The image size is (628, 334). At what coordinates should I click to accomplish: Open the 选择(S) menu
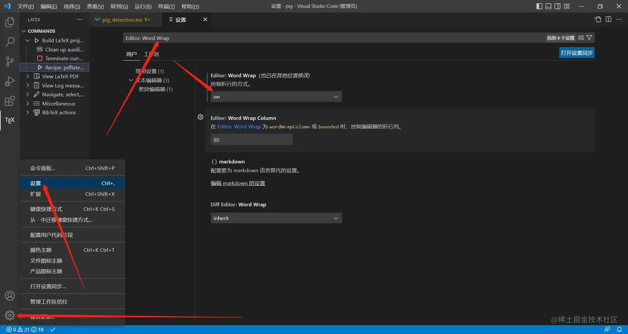point(72,6)
